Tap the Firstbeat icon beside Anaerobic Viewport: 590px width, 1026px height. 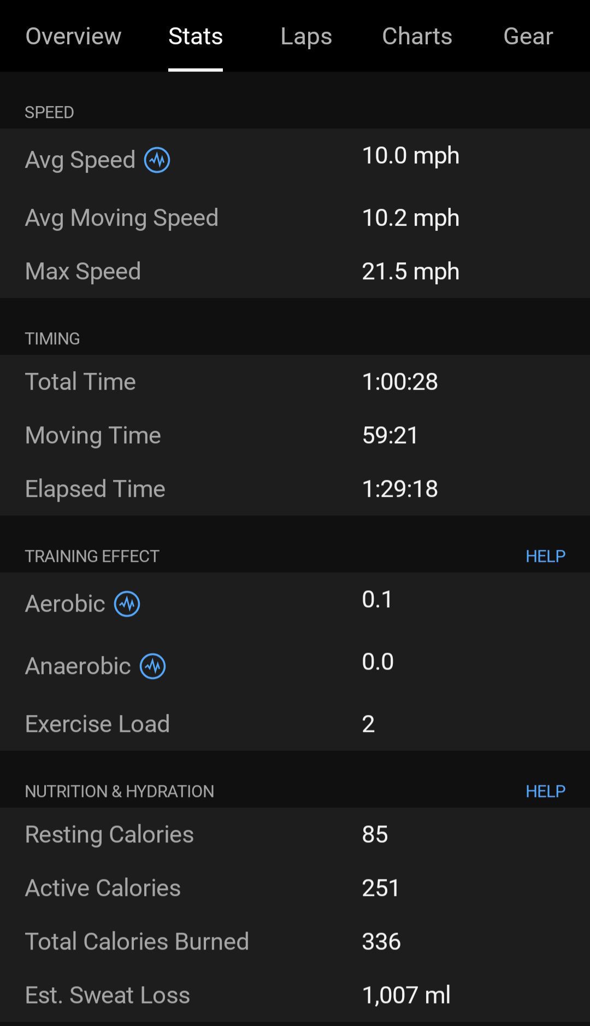coord(152,666)
